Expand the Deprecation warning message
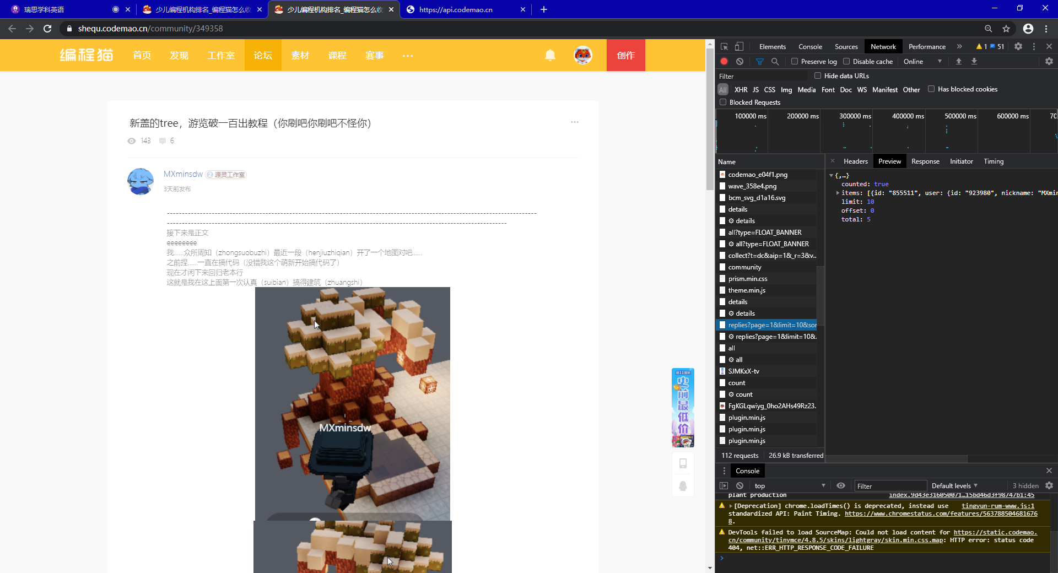 [731, 506]
